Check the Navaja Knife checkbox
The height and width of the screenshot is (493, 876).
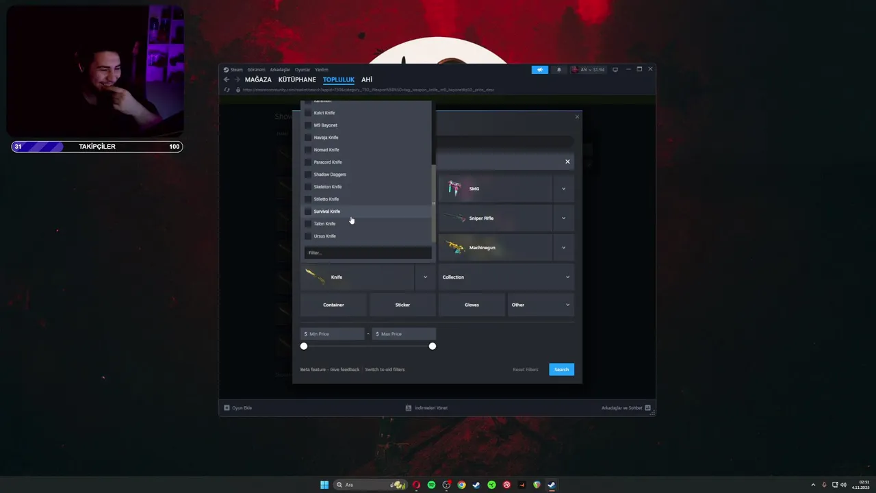(308, 138)
